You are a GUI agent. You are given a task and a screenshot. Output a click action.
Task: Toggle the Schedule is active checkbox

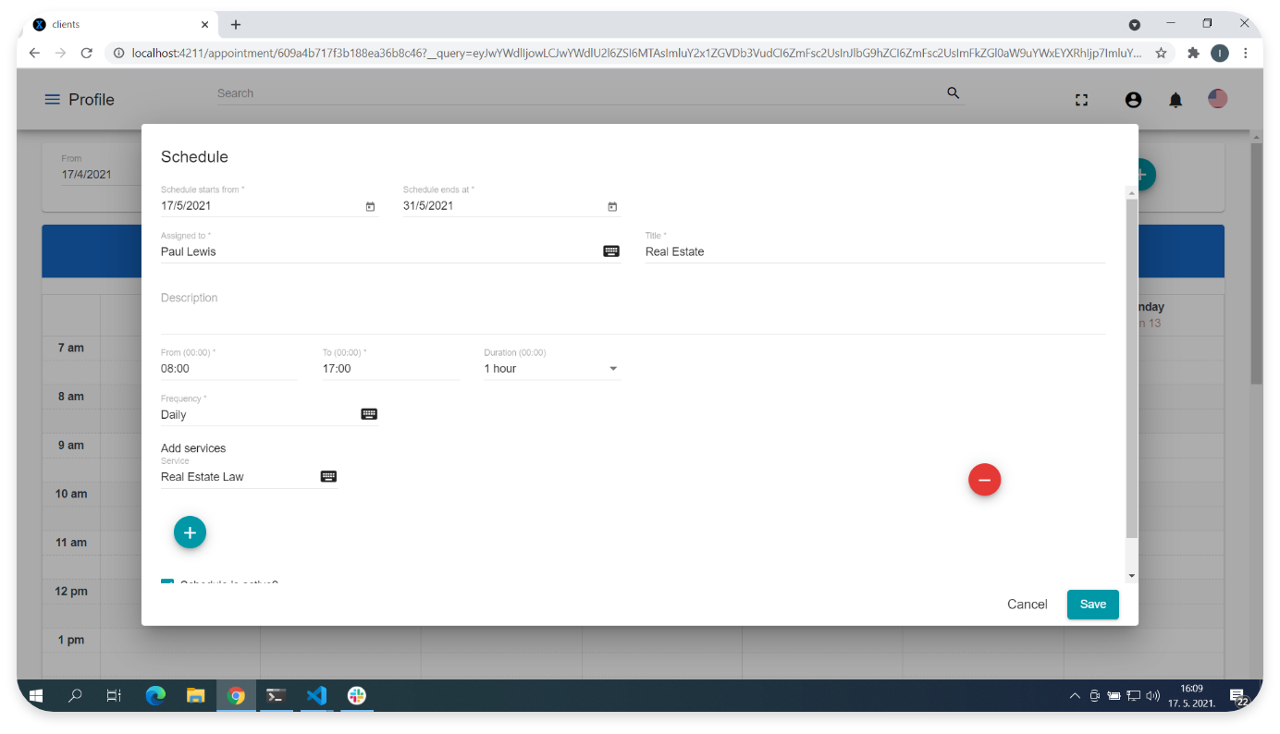(x=167, y=582)
